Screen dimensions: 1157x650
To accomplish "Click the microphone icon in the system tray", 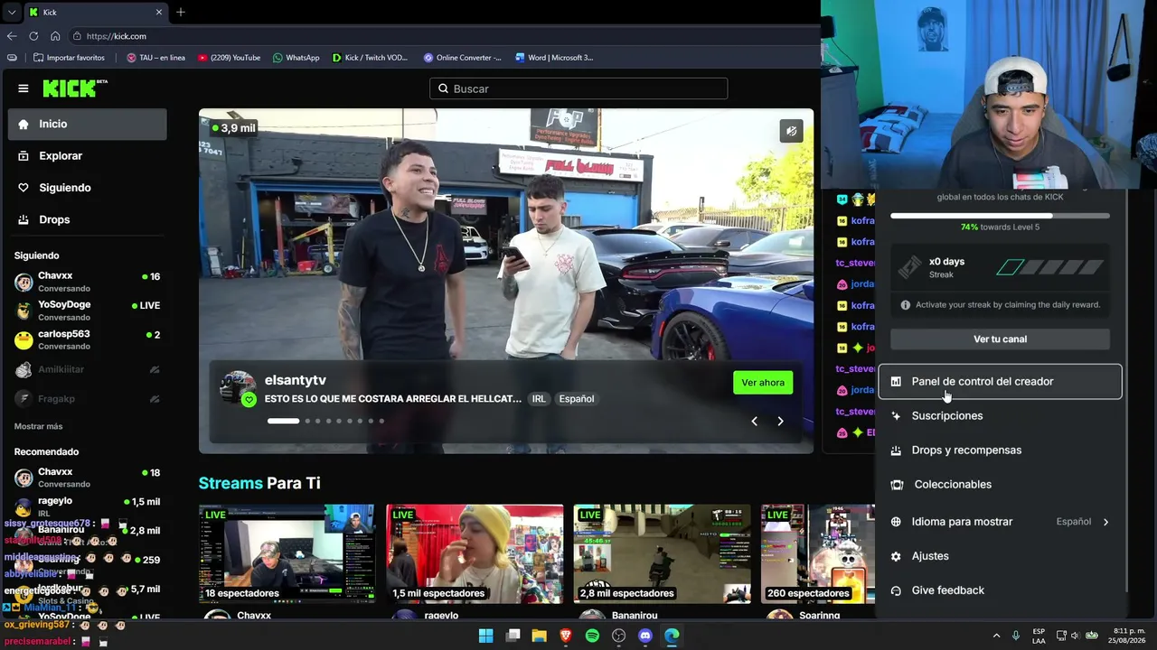I will [x=1016, y=636].
